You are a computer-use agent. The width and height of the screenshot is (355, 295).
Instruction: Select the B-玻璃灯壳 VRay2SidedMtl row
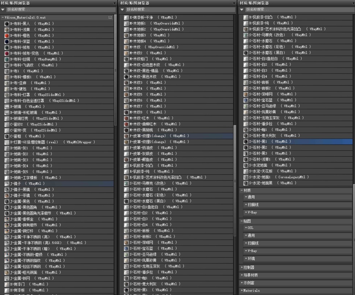pyautogui.click(x=59, y=119)
